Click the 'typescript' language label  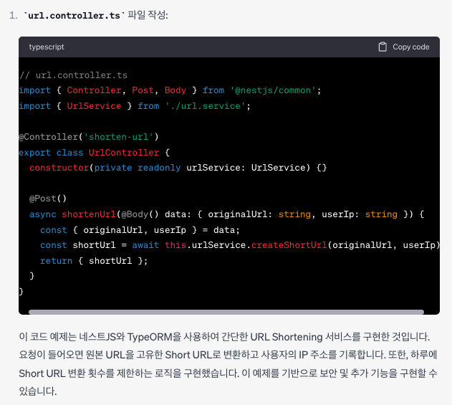tap(47, 47)
